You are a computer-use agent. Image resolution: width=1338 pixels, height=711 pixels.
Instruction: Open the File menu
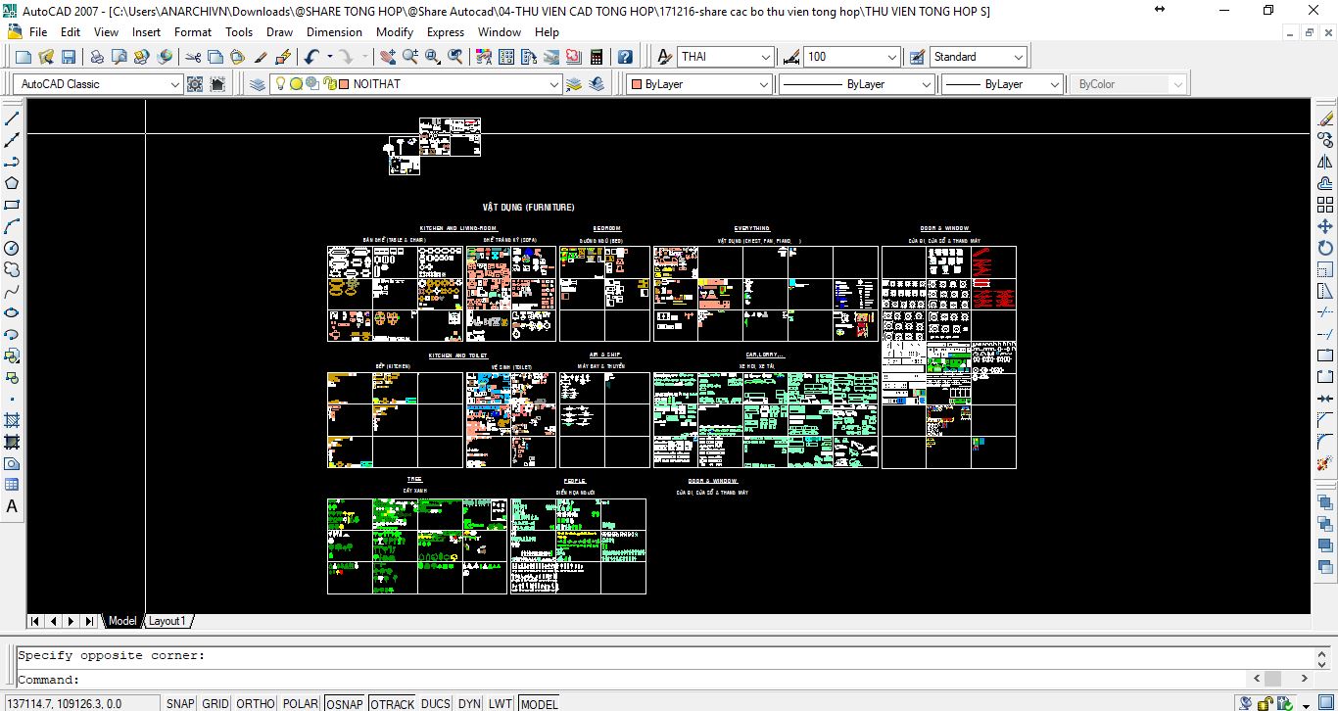38,31
